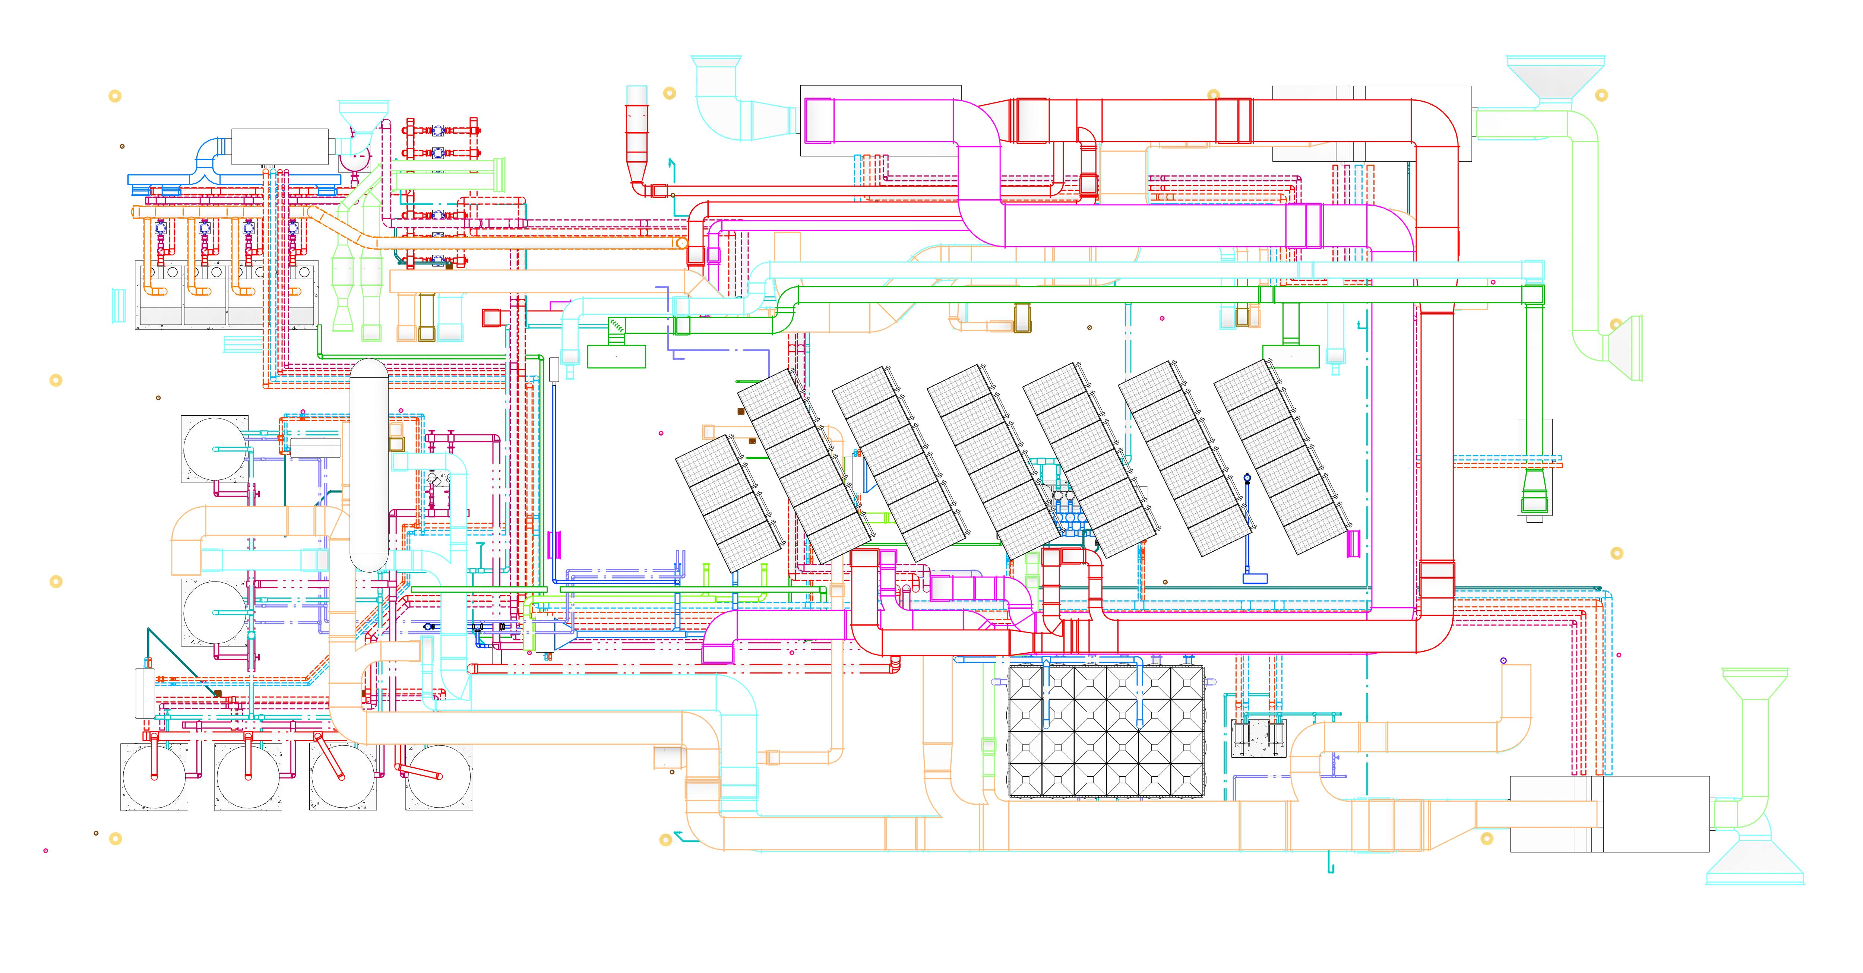Select the black grid-panel sectional water tank
Viewport: 1863px width, 973px height.
pos(1107,731)
